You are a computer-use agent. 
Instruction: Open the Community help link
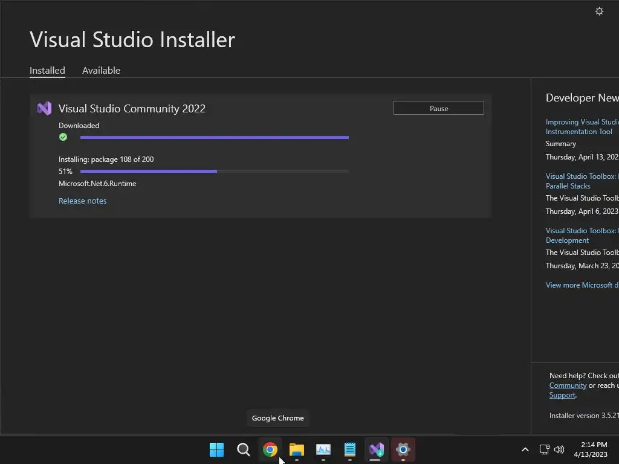tap(568, 385)
